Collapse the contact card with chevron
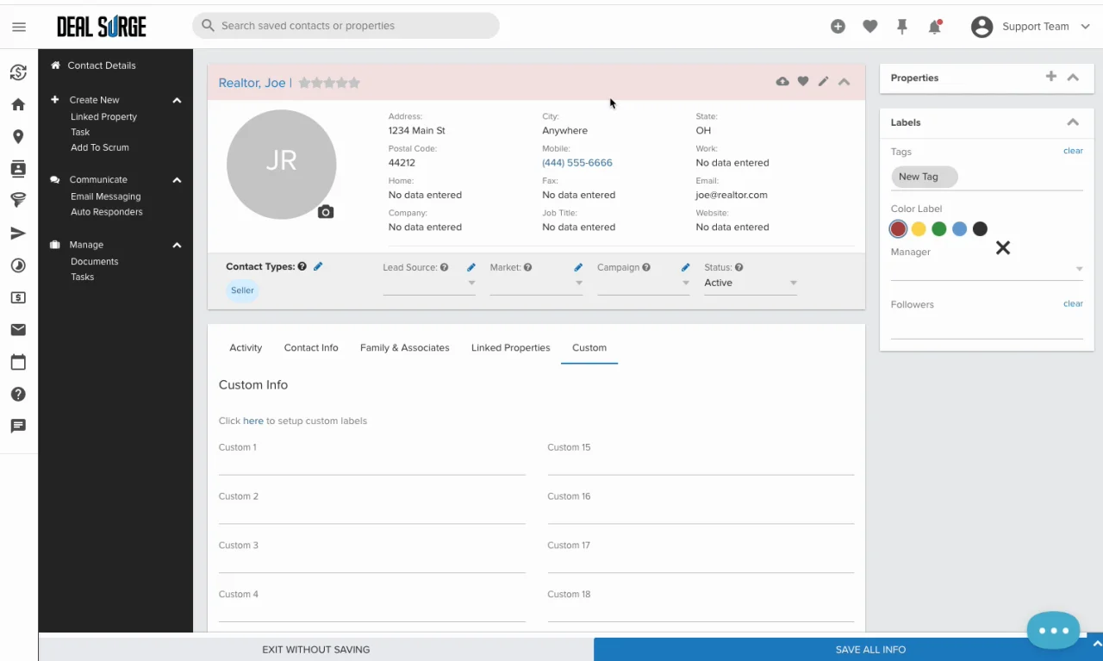 (x=844, y=82)
